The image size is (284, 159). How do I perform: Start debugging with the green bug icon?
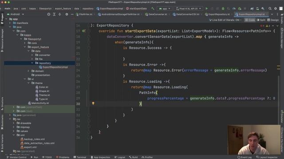coord(223,8)
